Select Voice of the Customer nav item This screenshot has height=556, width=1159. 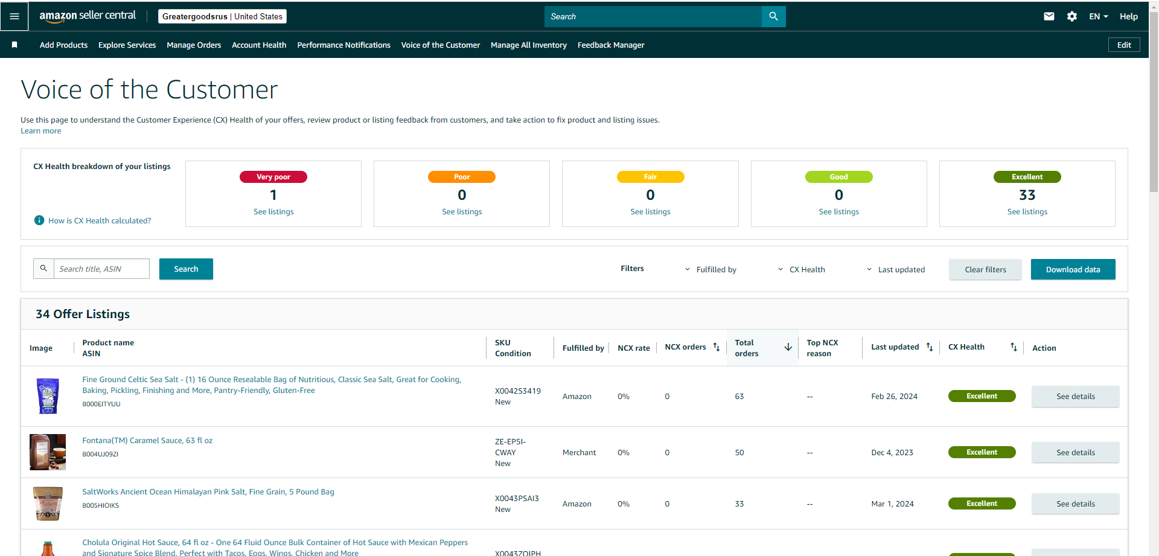(441, 45)
